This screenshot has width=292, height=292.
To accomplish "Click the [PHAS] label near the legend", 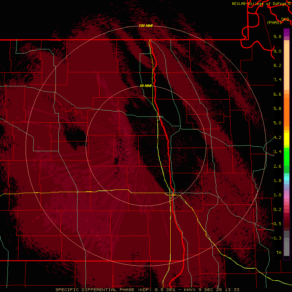I will click(x=274, y=23).
